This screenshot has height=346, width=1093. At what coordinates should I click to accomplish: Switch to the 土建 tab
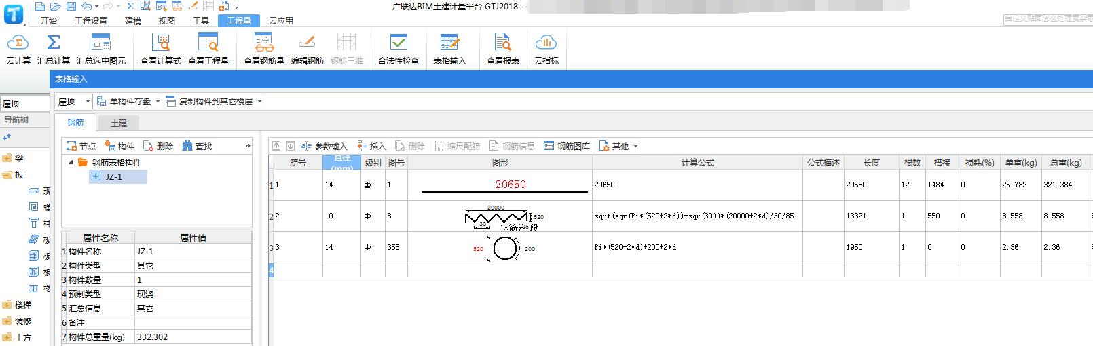tap(119, 123)
